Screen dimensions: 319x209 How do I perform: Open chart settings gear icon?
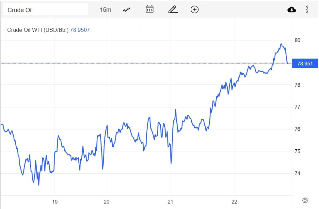(305, 200)
